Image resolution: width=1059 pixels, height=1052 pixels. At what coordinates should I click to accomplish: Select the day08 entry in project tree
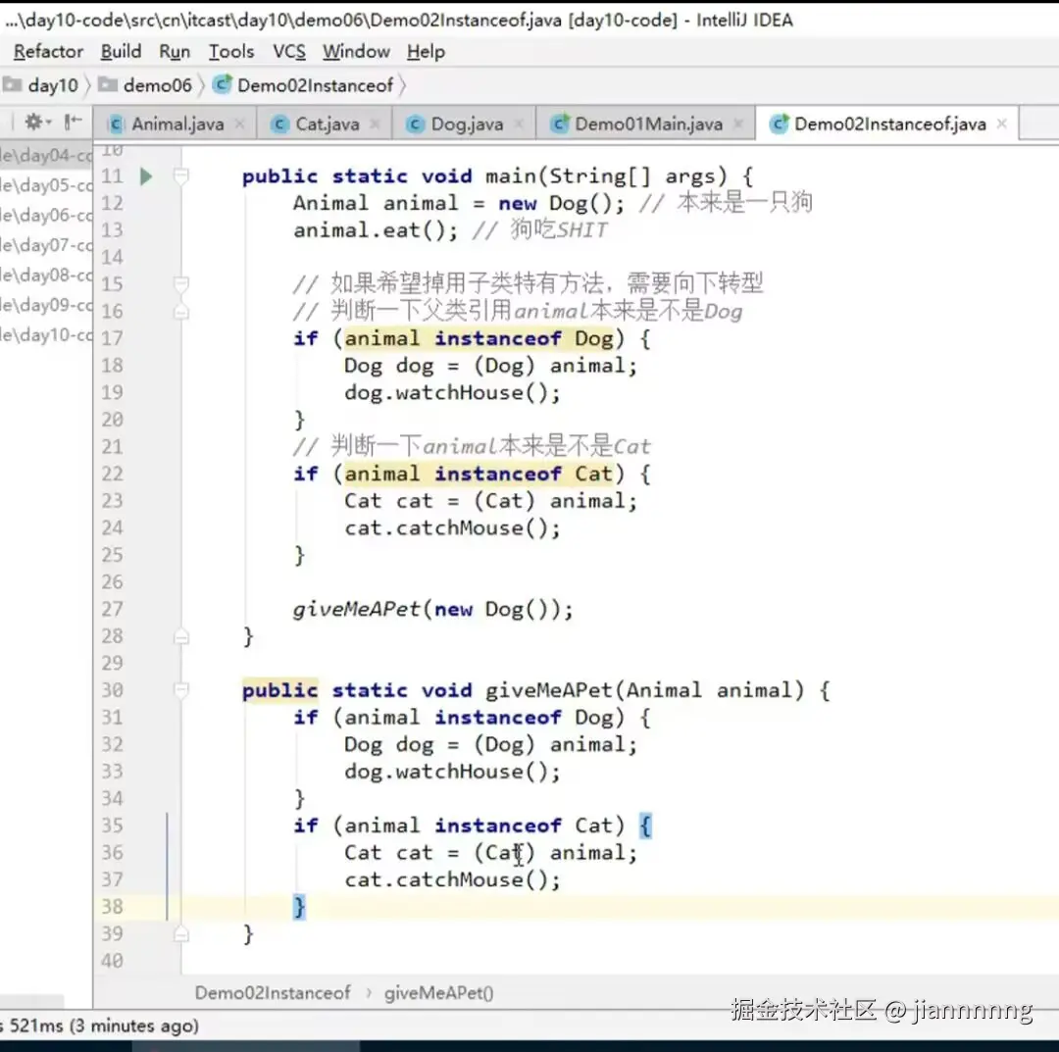click(x=46, y=275)
